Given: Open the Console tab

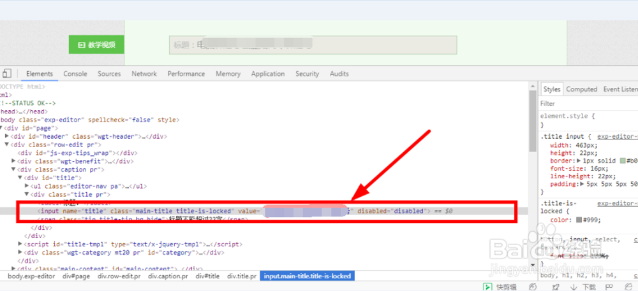Looking at the screenshot, I should pos(75,74).
